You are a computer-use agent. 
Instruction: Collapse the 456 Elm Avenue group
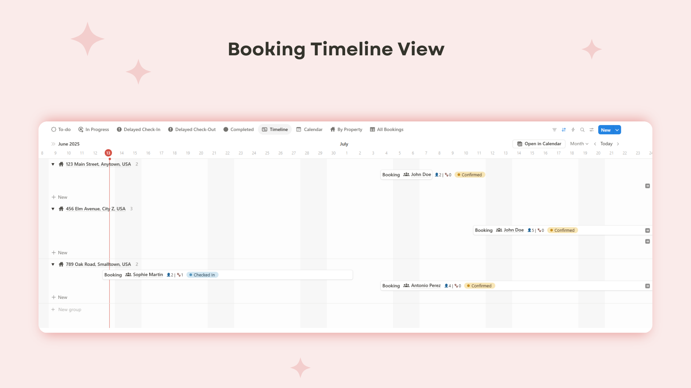pos(53,209)
